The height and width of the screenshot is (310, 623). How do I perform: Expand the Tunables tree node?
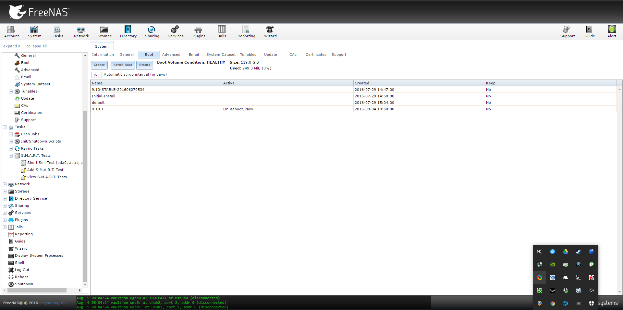click(11, 92)
